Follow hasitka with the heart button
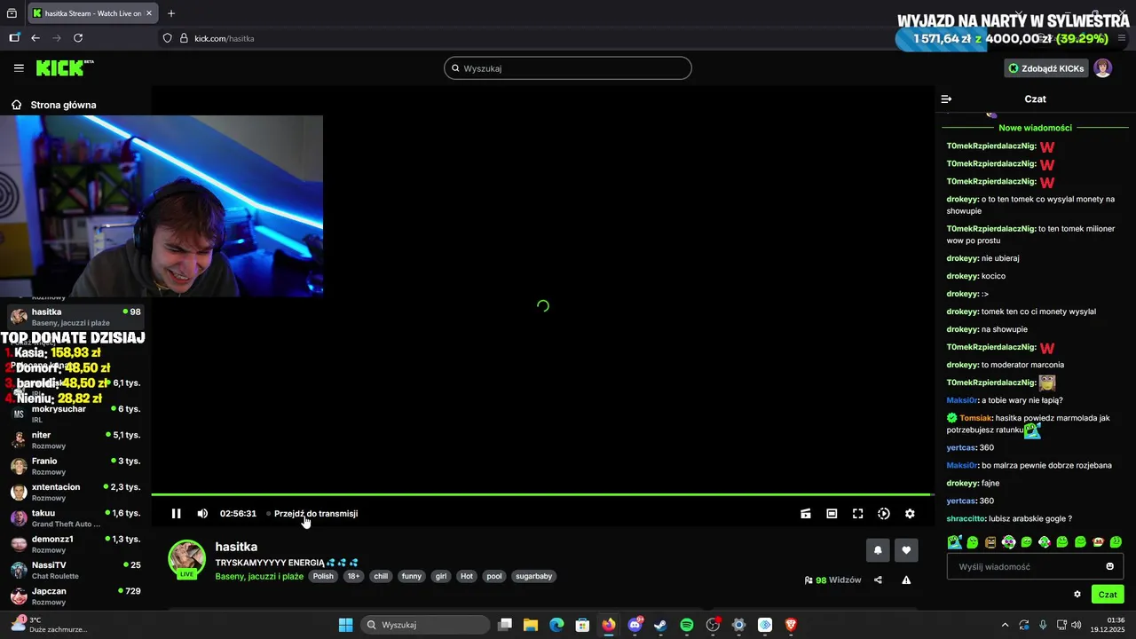Image resolution: width=1136 pixels, height=639 pixels. click(x=906, y=550)
